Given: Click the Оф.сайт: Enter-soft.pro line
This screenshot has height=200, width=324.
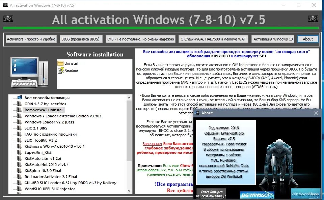Looking at the screenshot, I should 224,133.
